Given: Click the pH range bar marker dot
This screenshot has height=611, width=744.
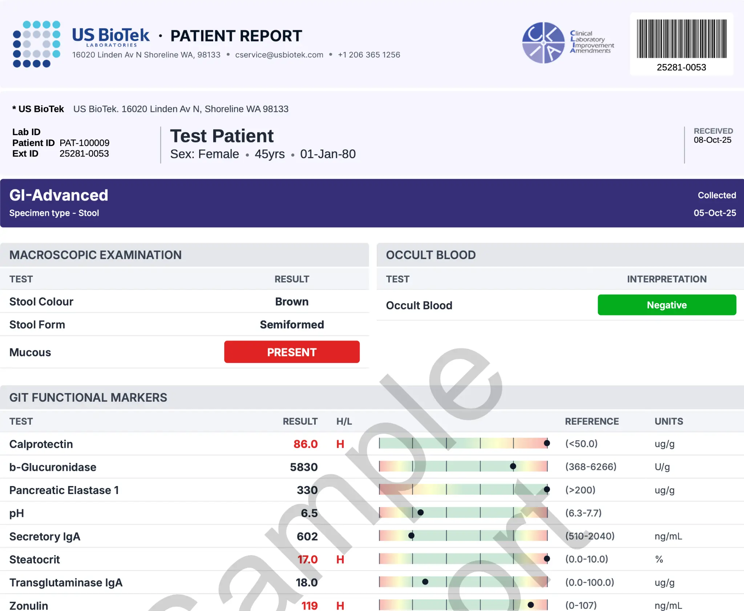Looking at the screenshot, I should click(421, 513).
